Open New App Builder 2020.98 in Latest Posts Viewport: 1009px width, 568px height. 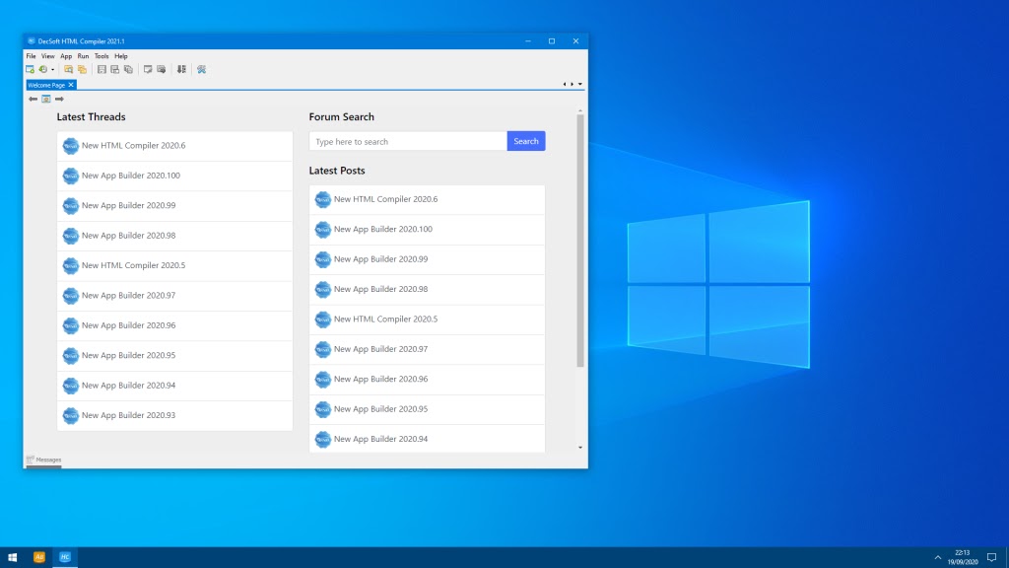tap(427, 289)
